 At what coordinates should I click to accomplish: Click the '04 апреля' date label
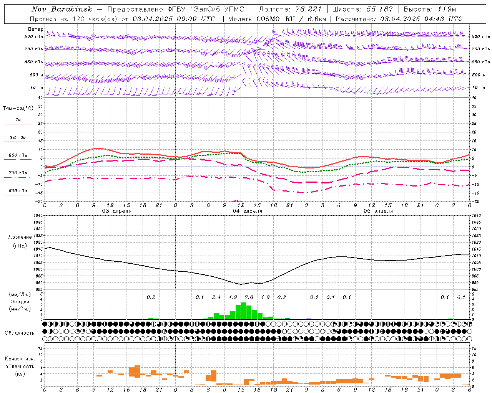247,211
